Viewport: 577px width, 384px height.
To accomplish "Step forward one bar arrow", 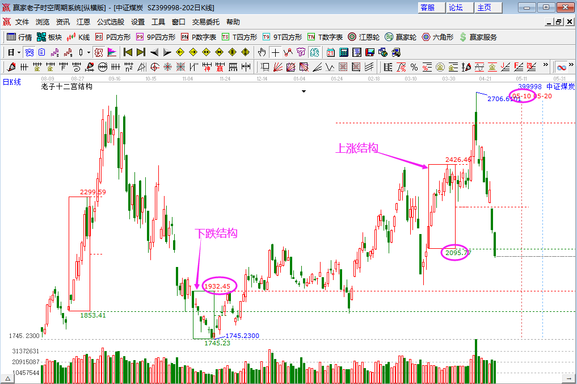I will [x=167, y=53].
